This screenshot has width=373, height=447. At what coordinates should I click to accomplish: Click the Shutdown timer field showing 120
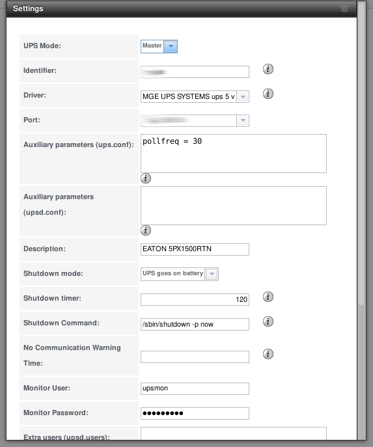(x=195, y=299)
